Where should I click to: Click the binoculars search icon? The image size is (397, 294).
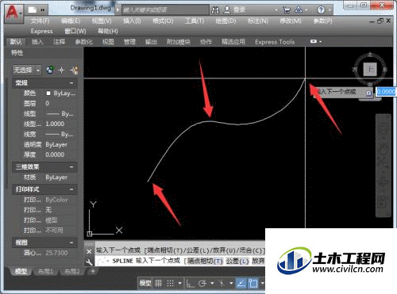click(x=215, y=10)
